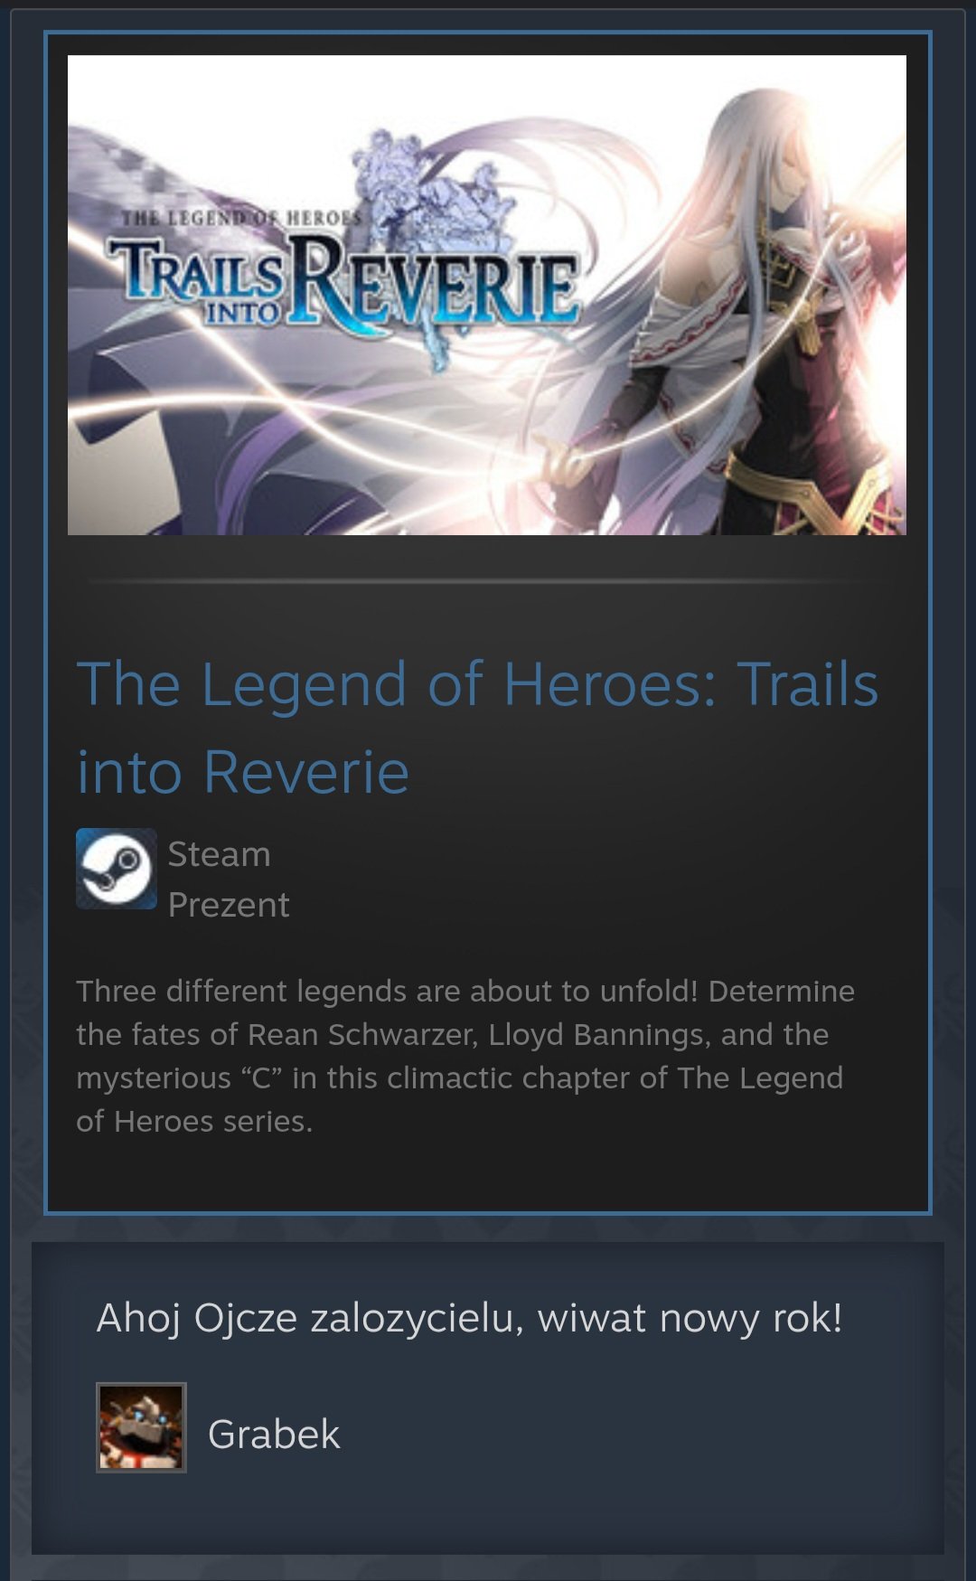The height and width of the screenshot is (1581, 976).
Task: Open the Grabek profile name
Action: 274,1434
